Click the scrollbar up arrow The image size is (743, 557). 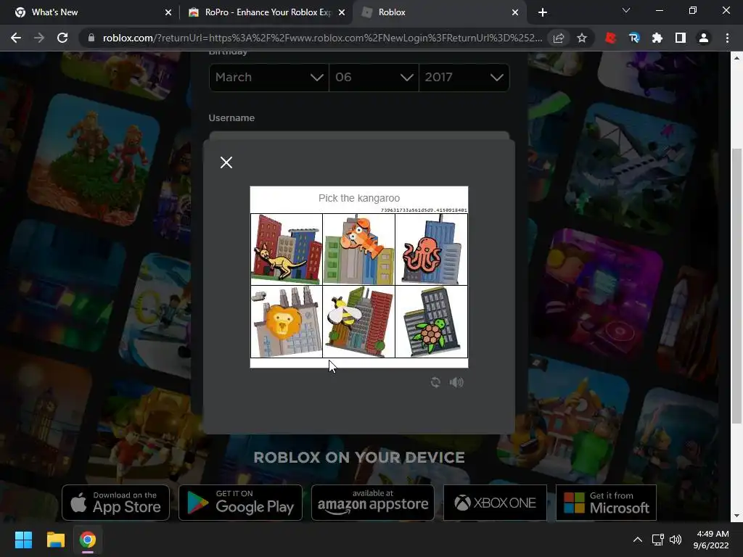coord(736,58)
